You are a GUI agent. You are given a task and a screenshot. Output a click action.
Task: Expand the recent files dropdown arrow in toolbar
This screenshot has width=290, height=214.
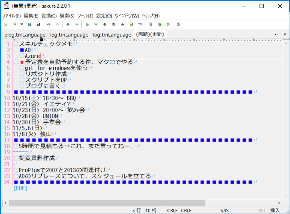(x=22, y=24)
